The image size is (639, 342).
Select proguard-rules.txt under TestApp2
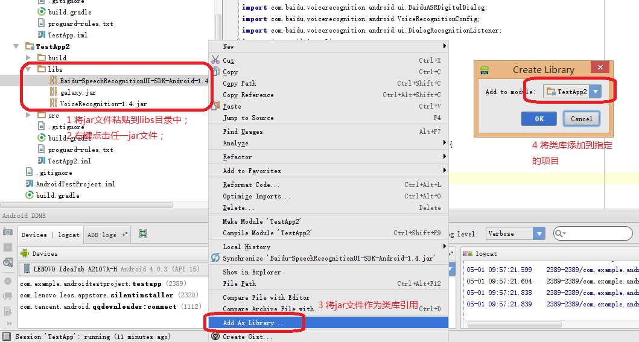tap(80, 150)
